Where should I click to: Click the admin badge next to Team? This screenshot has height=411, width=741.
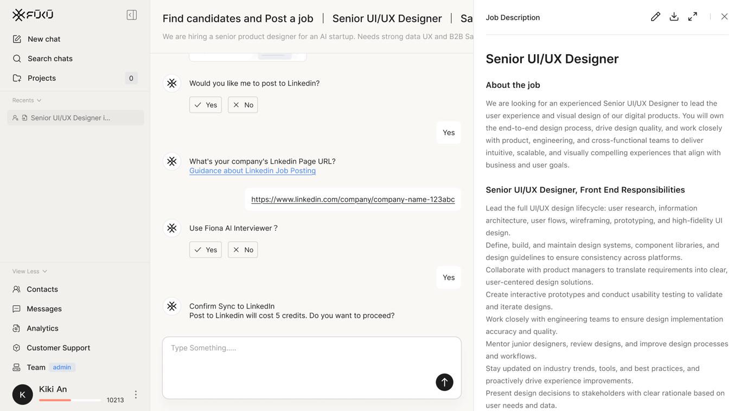click(62, 368)
